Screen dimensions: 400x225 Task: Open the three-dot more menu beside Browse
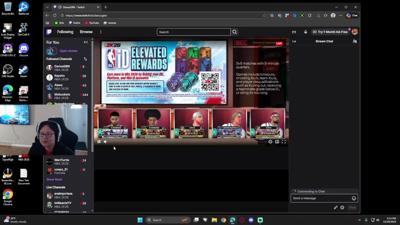[101, 32]
